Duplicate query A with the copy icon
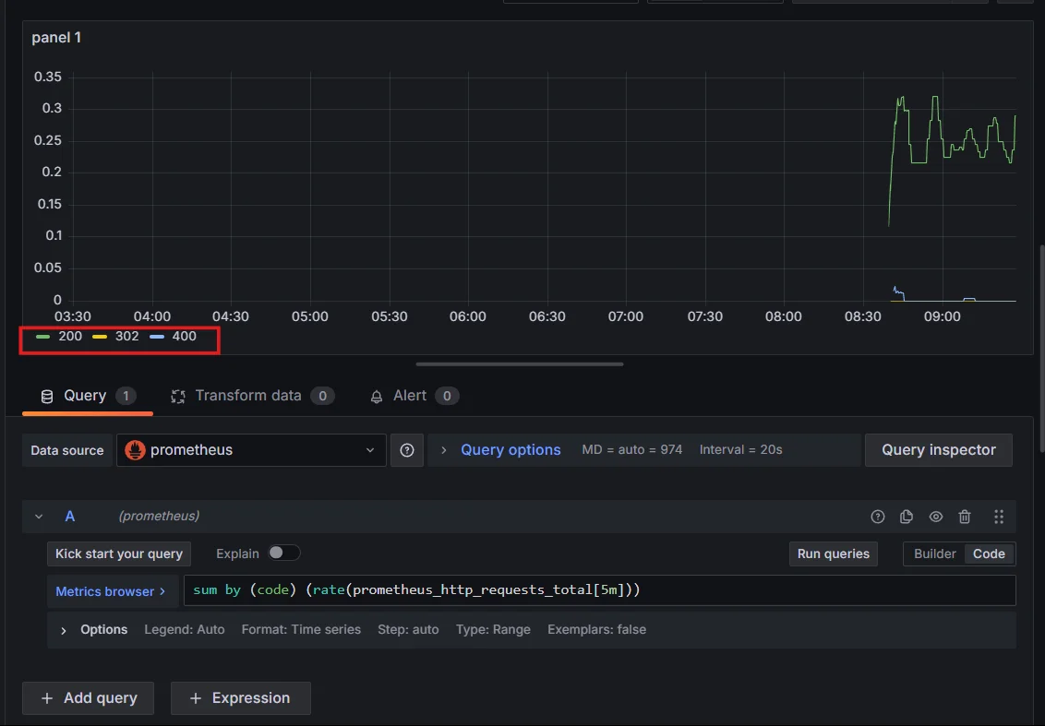This screenshot has height=726, width=1045. pyautogui.click(x=907, y=517)
